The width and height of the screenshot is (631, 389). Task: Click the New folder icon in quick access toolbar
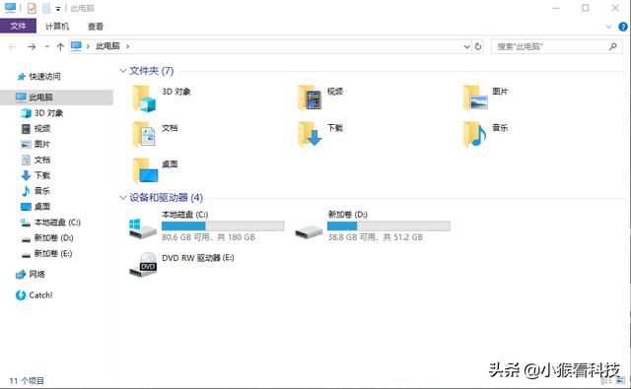click(x=46, y=8)
